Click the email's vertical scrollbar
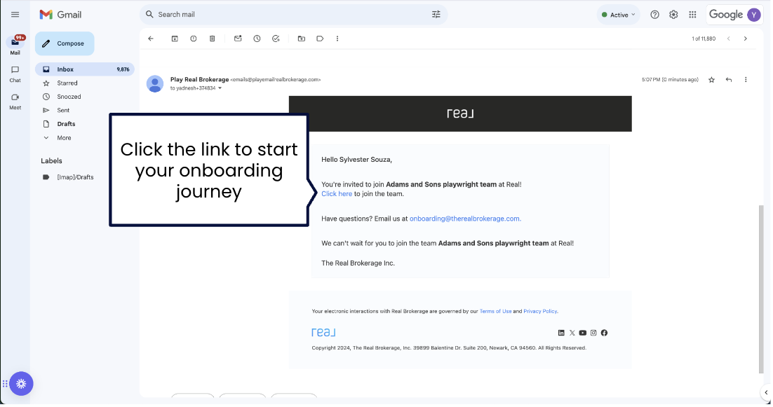This screenshot has height=407, width=773. 761,289
